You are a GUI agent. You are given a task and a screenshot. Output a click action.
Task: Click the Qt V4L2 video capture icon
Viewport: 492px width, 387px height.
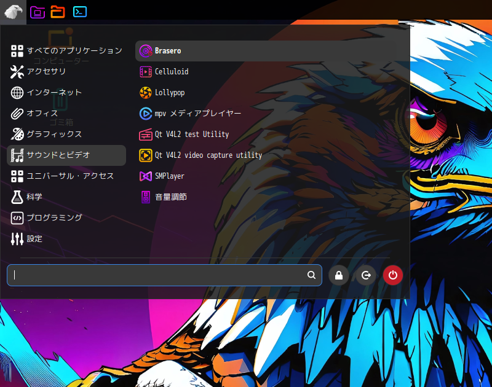[x=146, y=155]
